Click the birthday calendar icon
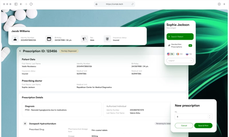The width and height of the screenshot is (229, 137). point(49,39)
